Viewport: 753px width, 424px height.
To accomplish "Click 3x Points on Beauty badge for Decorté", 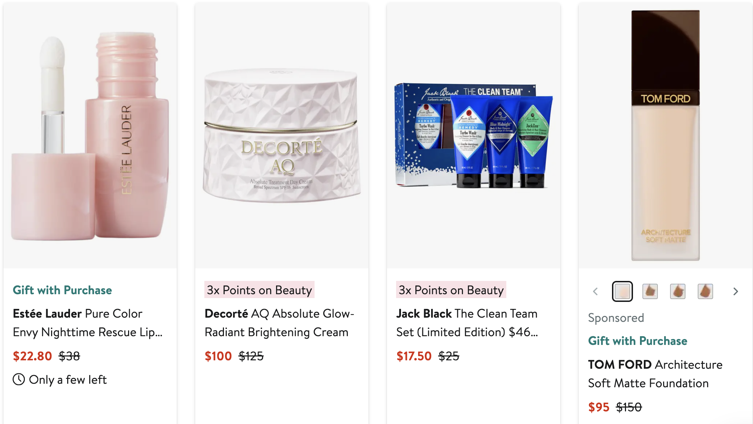I will 259,290.
